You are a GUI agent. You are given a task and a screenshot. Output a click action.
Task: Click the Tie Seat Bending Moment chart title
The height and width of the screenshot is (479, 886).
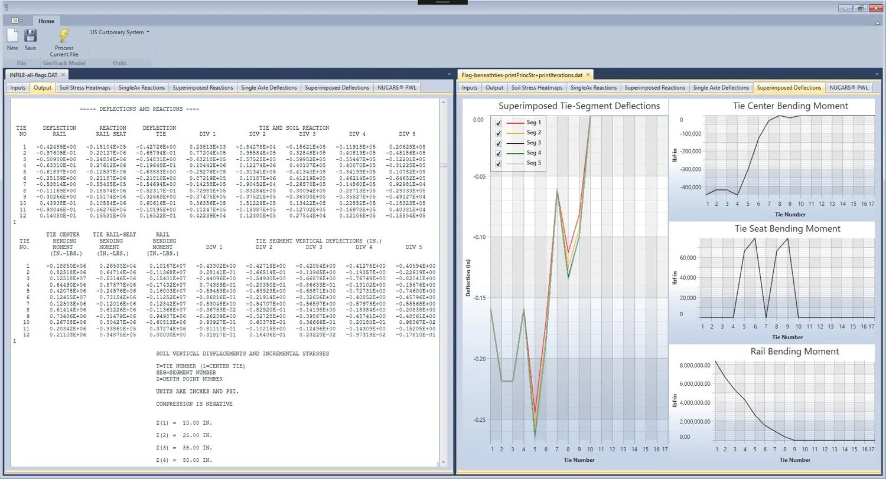pyautogui.click(x=786, y=229)
